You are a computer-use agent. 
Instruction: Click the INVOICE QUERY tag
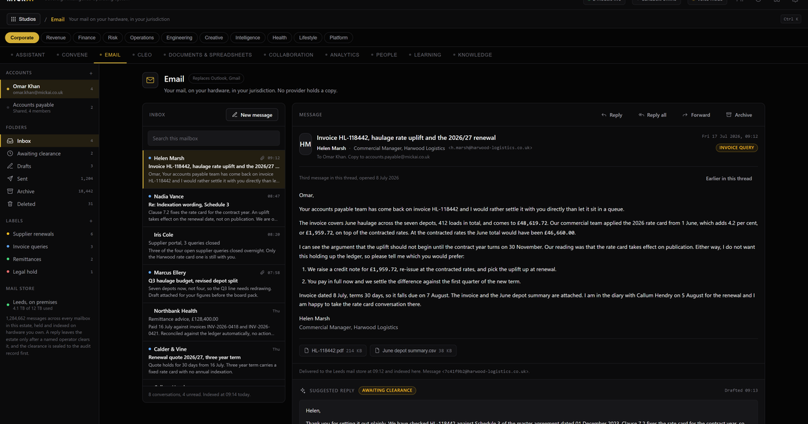pyautogui.click(x=737, y=147)
